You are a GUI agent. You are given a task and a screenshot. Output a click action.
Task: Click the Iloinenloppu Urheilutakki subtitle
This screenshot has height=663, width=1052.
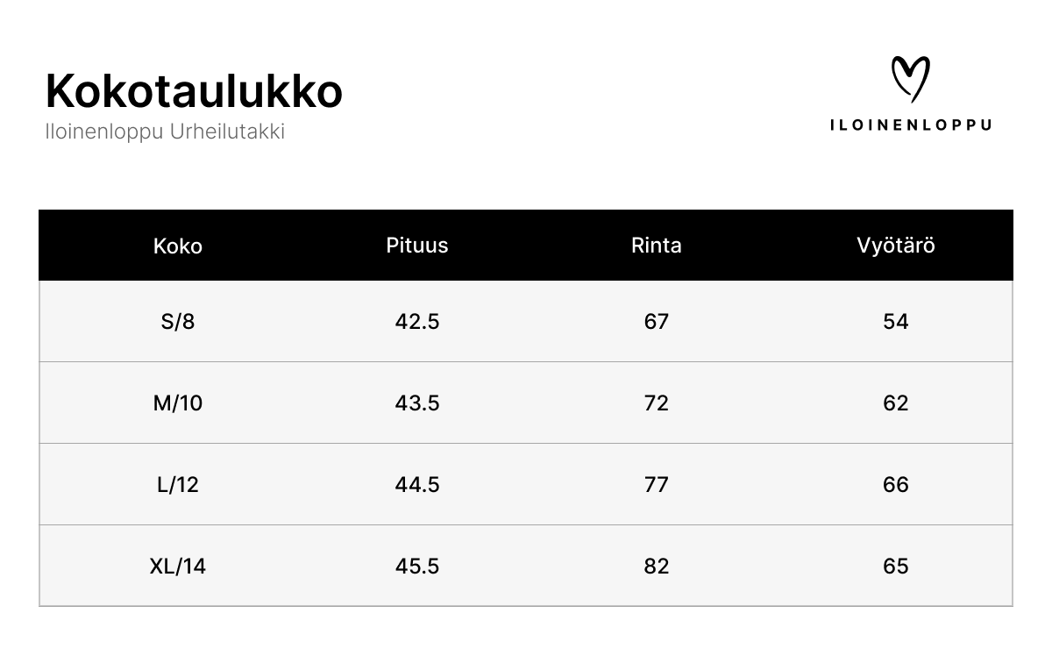click(165, 132)
